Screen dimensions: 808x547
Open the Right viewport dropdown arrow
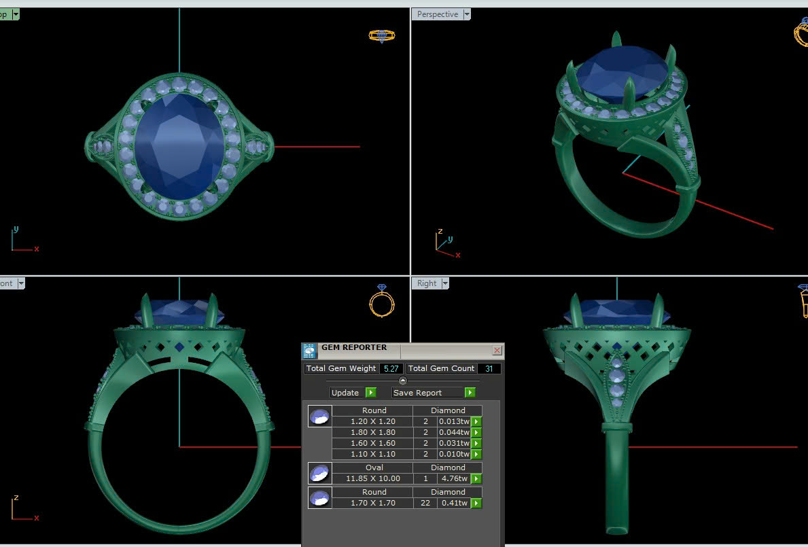445,283
